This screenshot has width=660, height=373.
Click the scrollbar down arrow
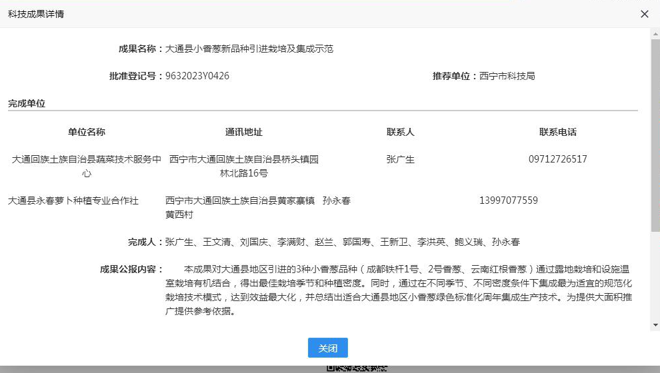[655, 325]
